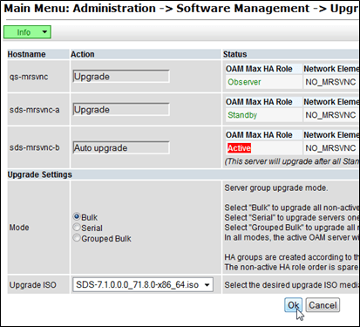Click NO_MRSVNC in the qs-mrsvnc row
This screenshot has width=360, height=327.
pos(330,82)
